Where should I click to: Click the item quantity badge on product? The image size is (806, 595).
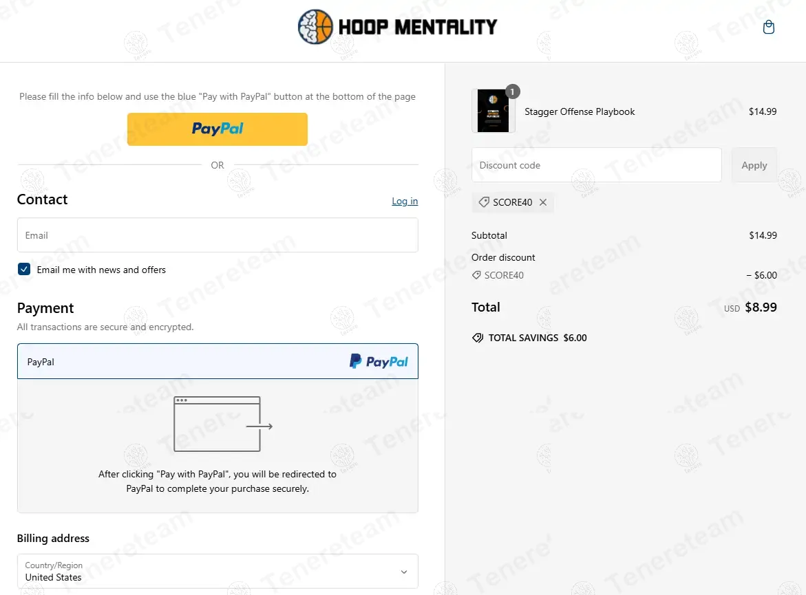coord(512,91)
